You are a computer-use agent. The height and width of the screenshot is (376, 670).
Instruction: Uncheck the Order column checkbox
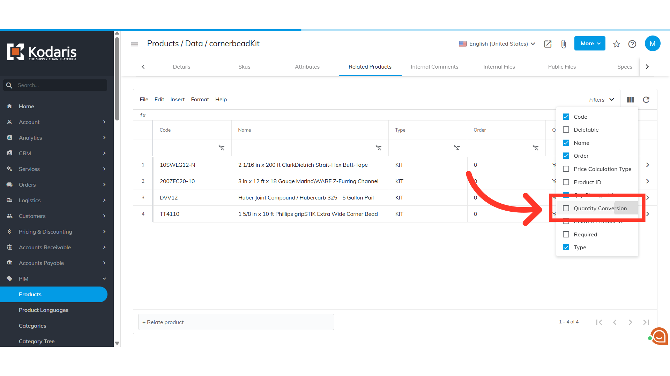coord(566,156)
